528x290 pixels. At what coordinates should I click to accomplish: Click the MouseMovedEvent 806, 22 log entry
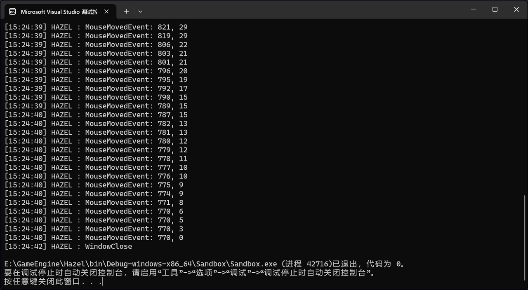96,44
